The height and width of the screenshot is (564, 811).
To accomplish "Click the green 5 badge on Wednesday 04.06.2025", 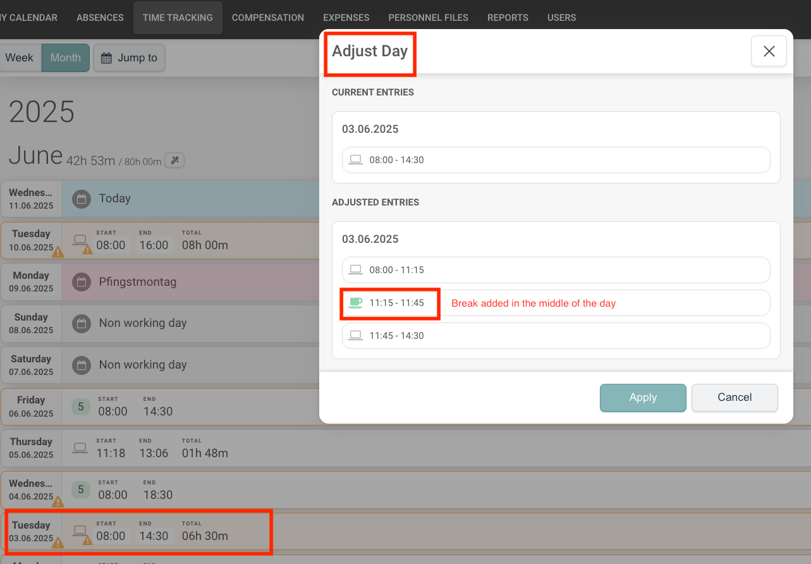I will click(80, 489).
